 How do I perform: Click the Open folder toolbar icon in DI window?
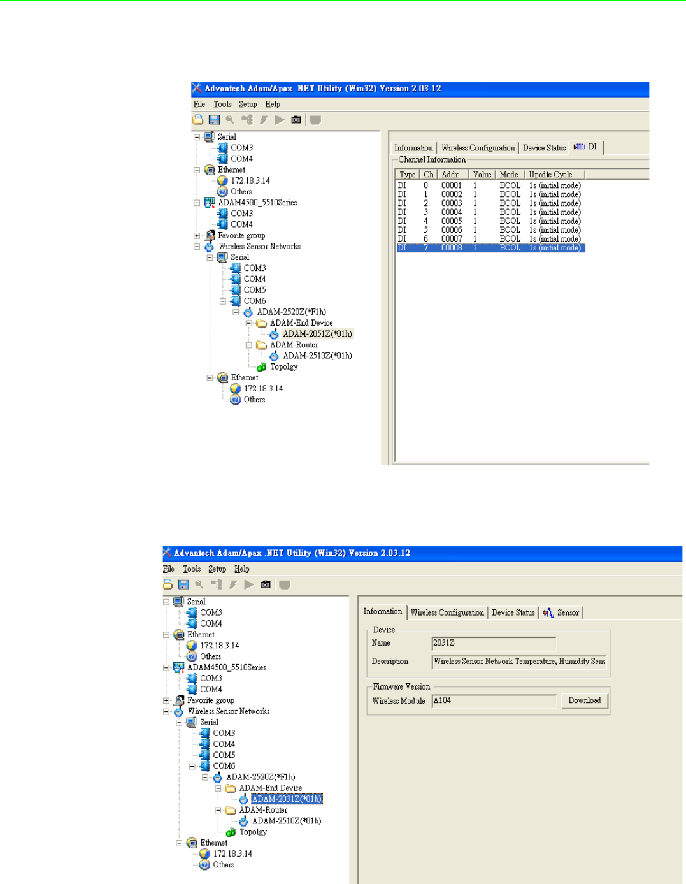pyautogui.click(x=198, y=120)
